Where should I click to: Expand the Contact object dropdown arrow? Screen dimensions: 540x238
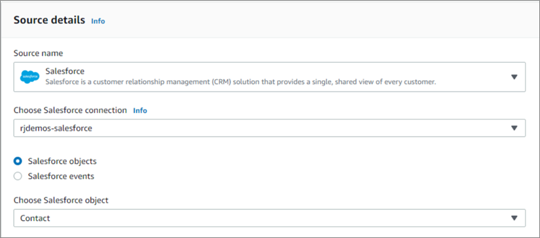coord(514,218)
